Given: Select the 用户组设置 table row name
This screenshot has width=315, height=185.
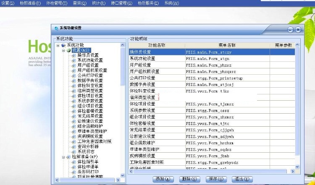Looking at the screenshot, I should (140, 65).
